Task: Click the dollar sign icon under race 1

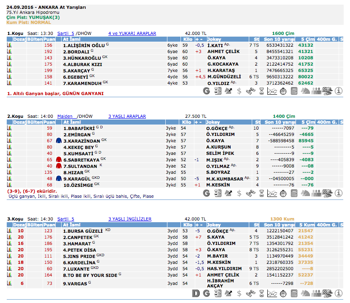Action: pos(240,90)
